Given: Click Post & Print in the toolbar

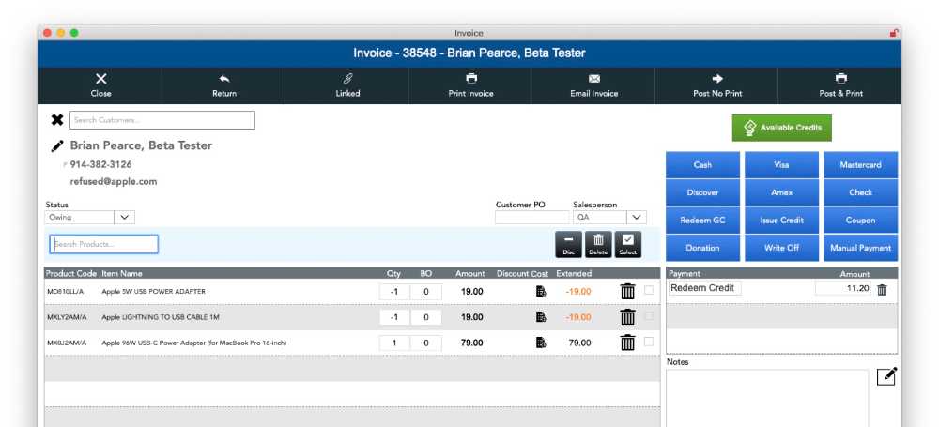Looking at the screenshot, I should tap(840, 85).
